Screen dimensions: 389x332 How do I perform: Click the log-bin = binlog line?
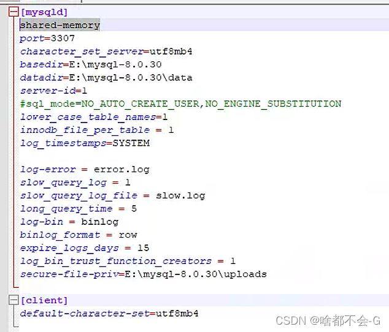pos(69,222)
